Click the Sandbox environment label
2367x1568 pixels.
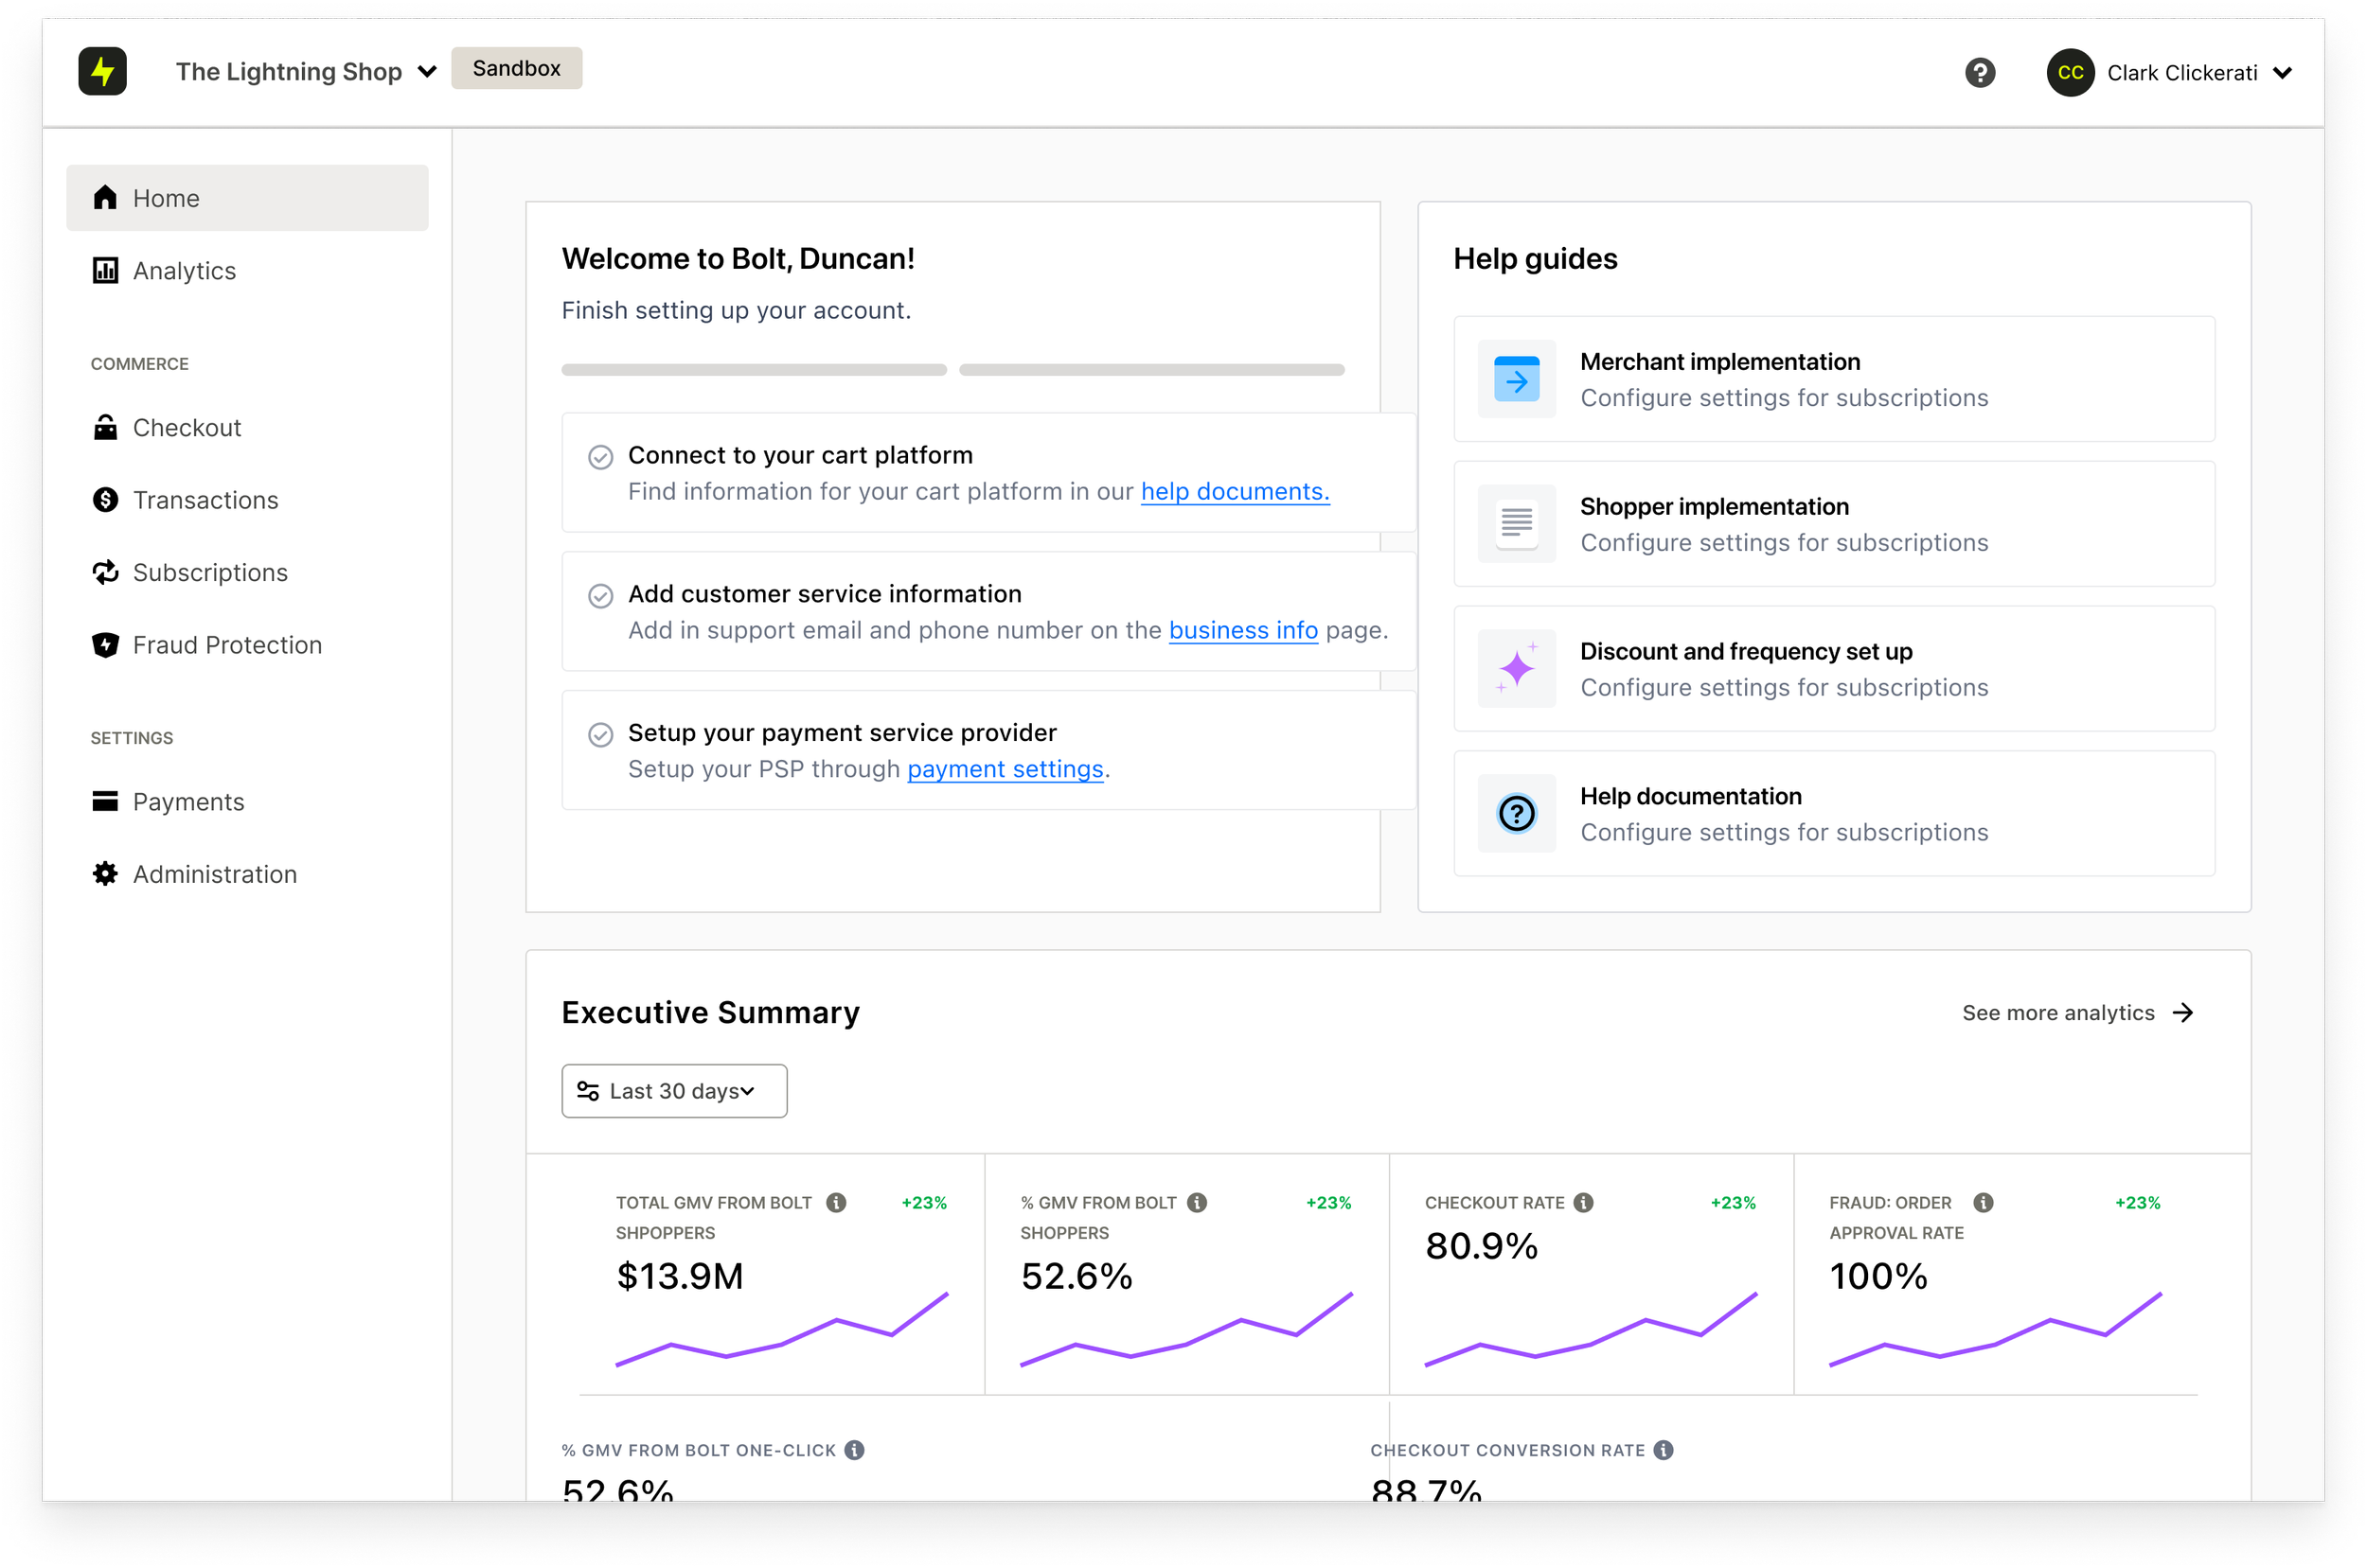(x=516, y=68)
